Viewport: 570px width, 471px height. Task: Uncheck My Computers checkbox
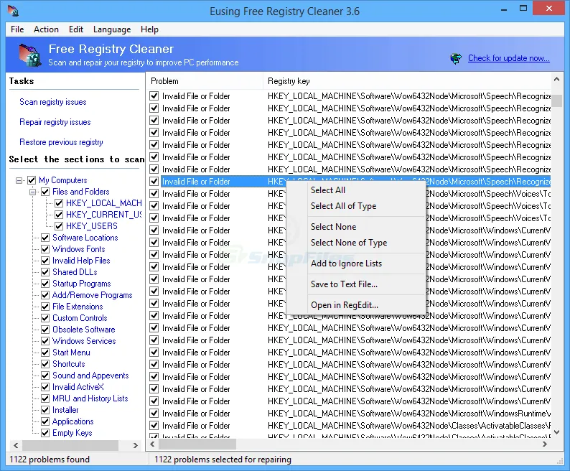click(32, 180)
